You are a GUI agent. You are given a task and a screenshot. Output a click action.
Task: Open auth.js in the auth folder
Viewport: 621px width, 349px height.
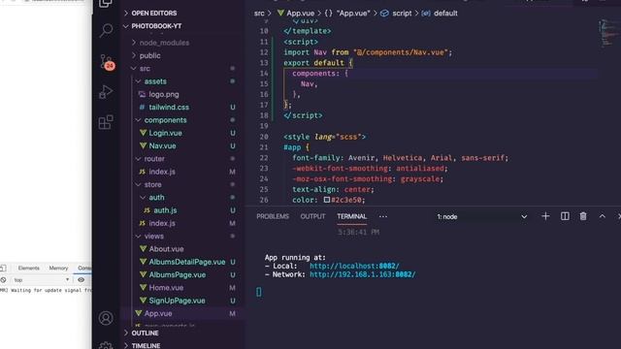tap(165, 210)
